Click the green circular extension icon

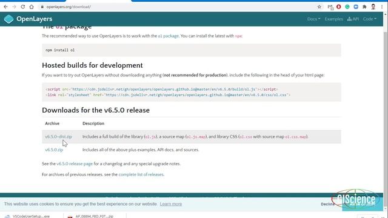tap(347, 7)
